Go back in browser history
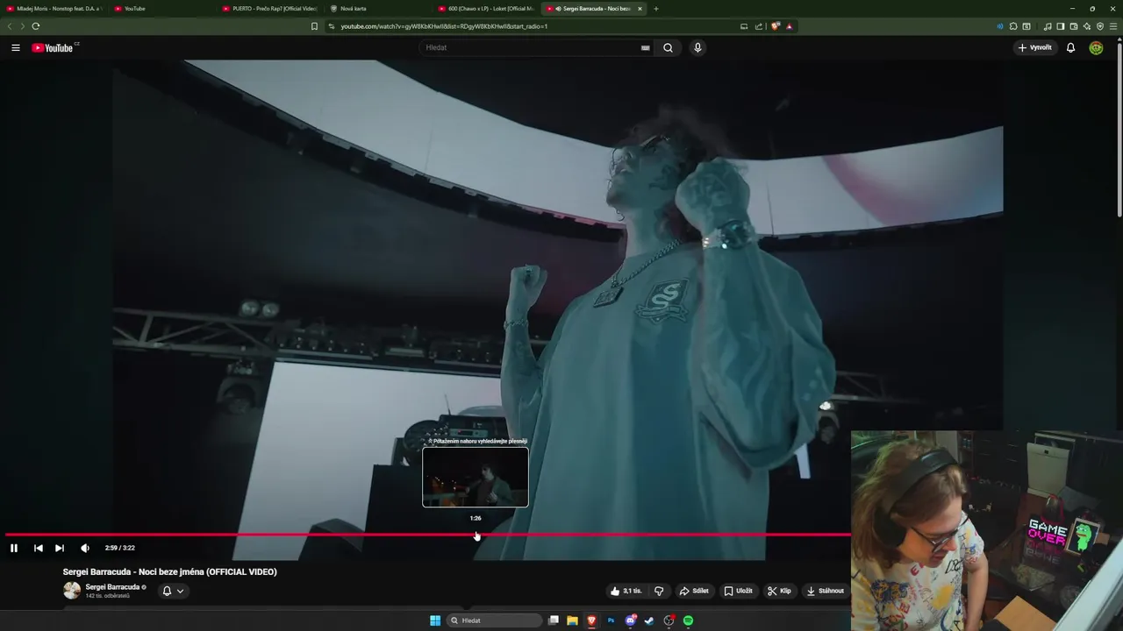Viewport: 1123px width, 631px height. tap(10, 26)
